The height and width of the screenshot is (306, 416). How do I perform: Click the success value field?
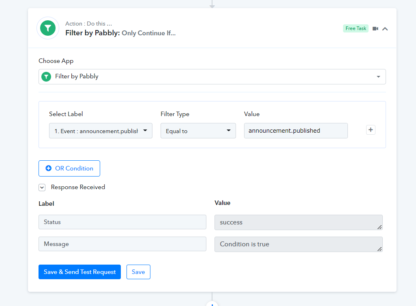click(298, 222)
